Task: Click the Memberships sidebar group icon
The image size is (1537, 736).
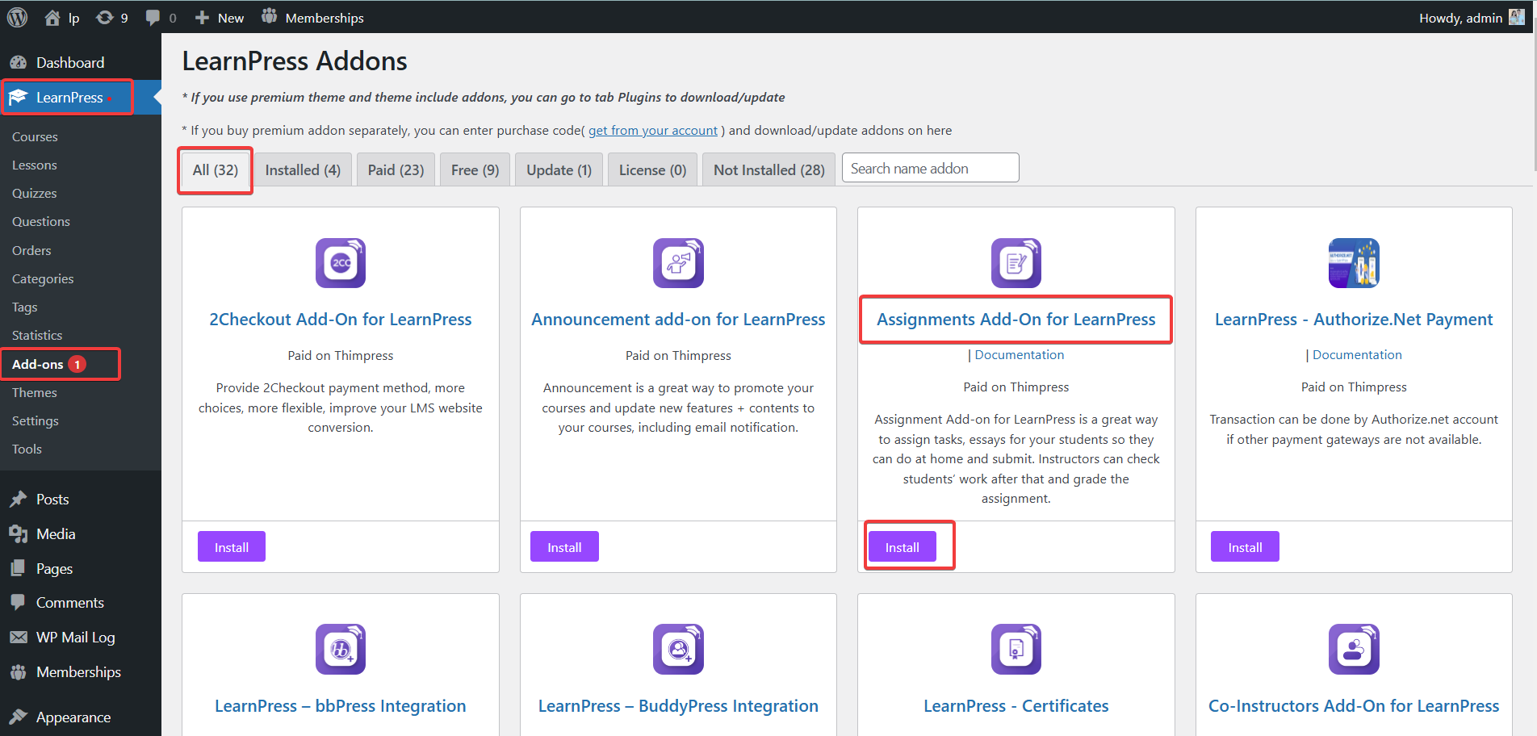Action: (x=18, y=672)
